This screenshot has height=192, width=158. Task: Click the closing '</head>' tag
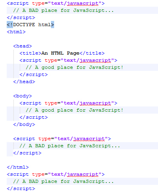(24, 82)
